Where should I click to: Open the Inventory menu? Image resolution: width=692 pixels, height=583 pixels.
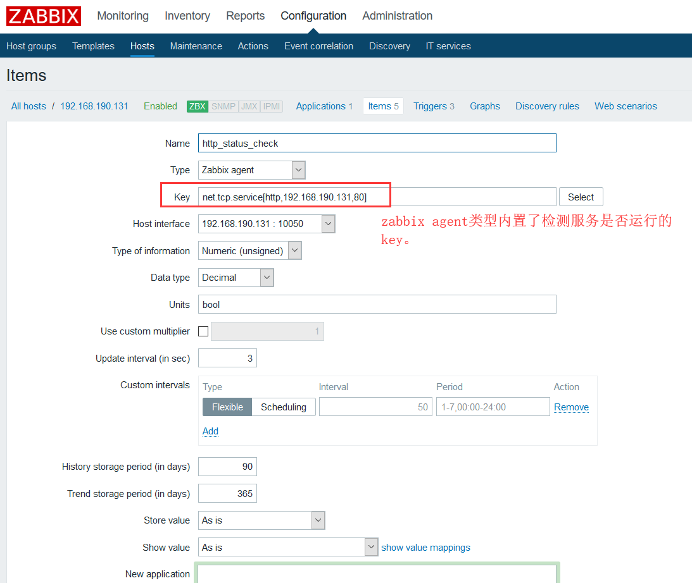187,16
